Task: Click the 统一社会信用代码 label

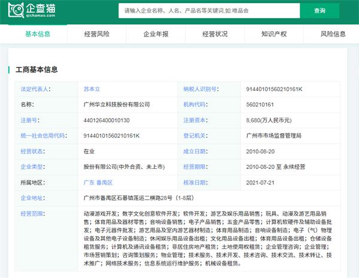Action: (43, 135)
